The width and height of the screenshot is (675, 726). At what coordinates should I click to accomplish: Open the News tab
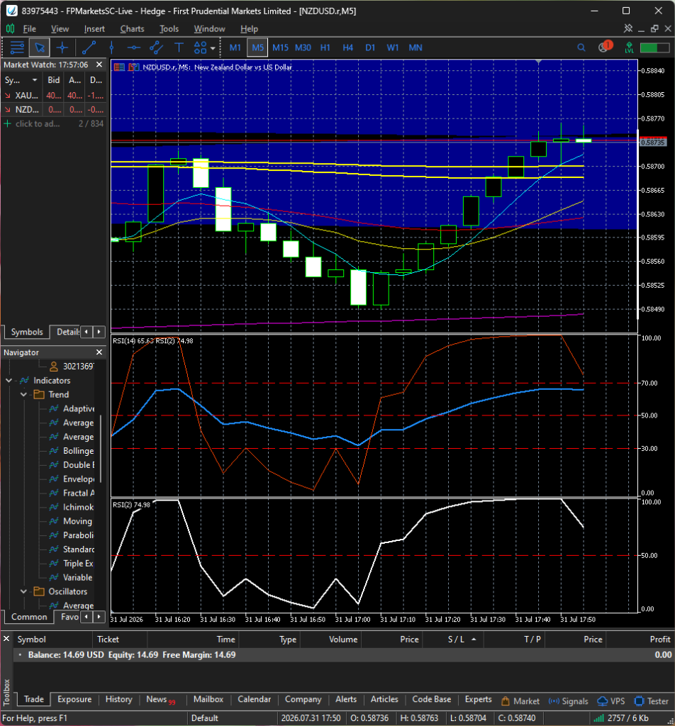(161, 700)
